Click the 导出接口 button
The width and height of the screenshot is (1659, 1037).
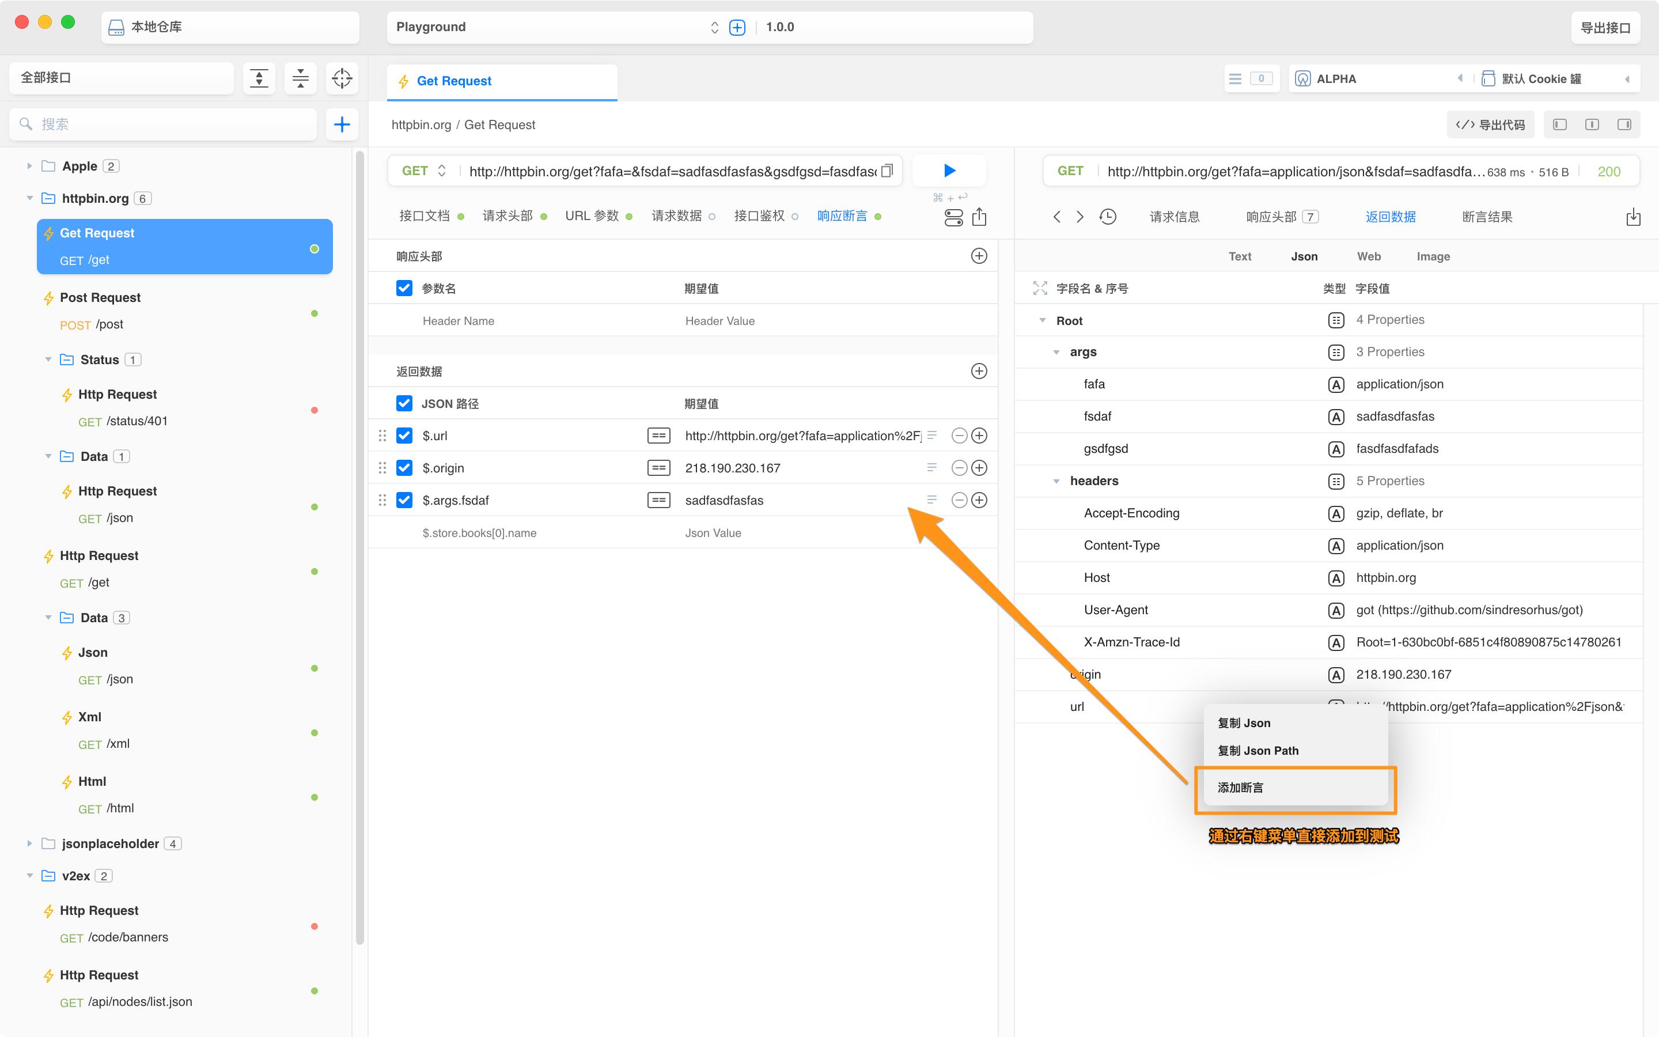[x=1605, y=28]
